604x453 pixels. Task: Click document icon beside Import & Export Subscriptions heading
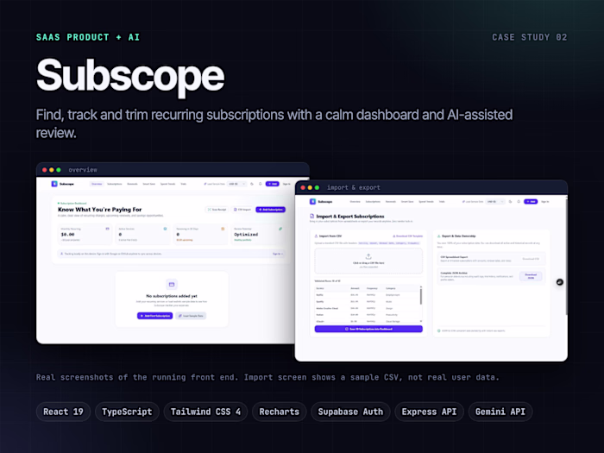312,217
